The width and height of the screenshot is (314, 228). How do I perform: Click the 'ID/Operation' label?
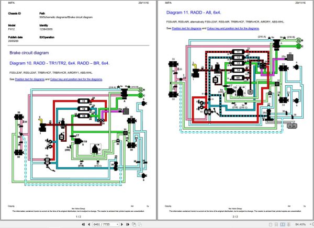(47, 37)
